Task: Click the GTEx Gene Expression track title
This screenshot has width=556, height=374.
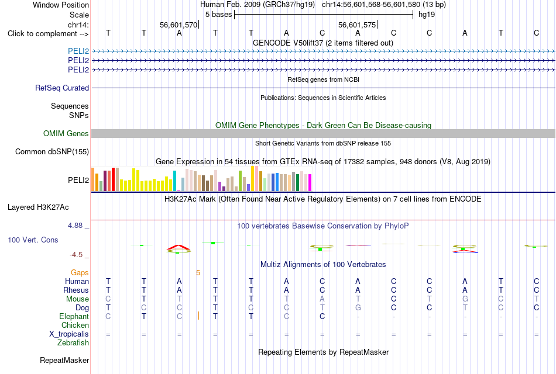Action: tap(323, 161)
